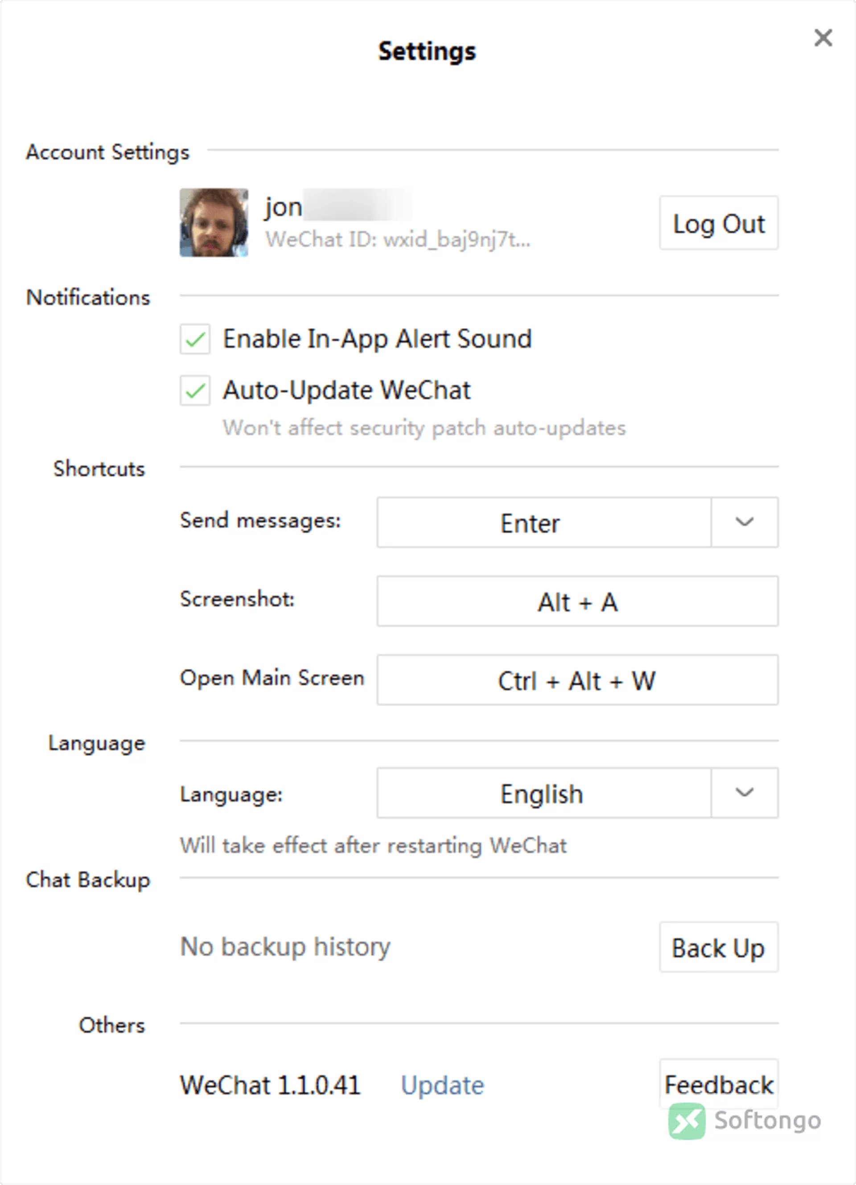This screenshot has height=1185, width=856.
Task: Start chat backup with Back Up button
Action: pyautogui.click(x=719, y=947)
